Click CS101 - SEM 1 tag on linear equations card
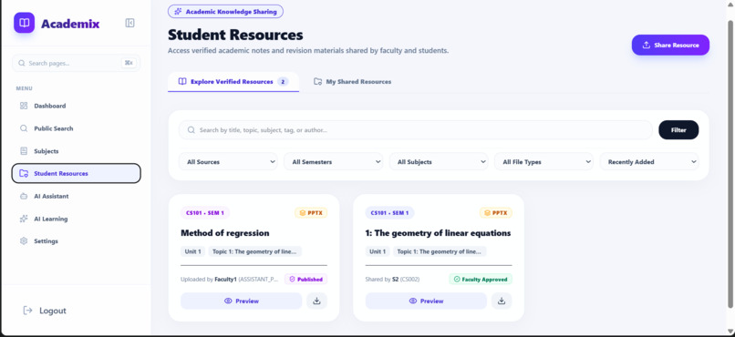This screenshot has width=735, height=337. click(x=389, y=213)
